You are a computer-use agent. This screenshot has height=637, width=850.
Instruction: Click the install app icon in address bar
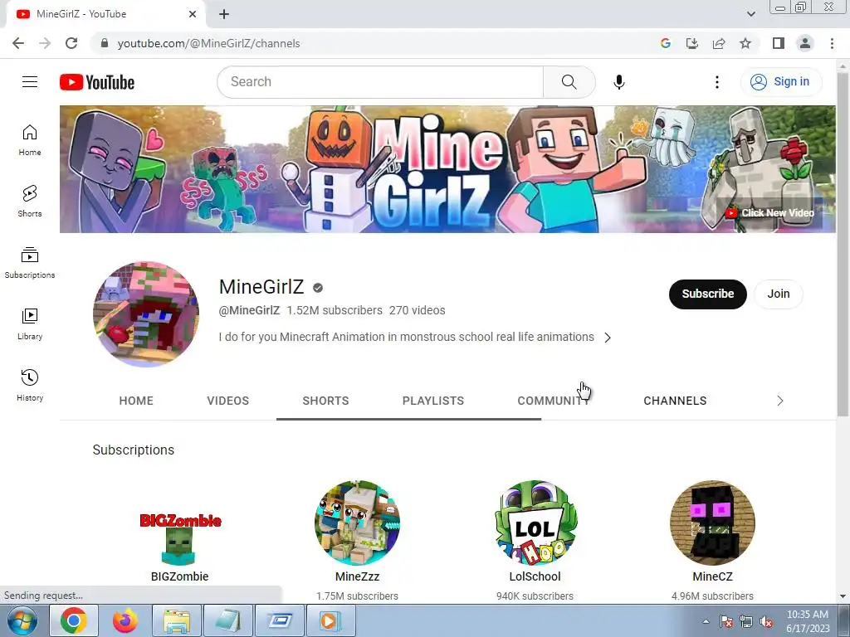692,43
